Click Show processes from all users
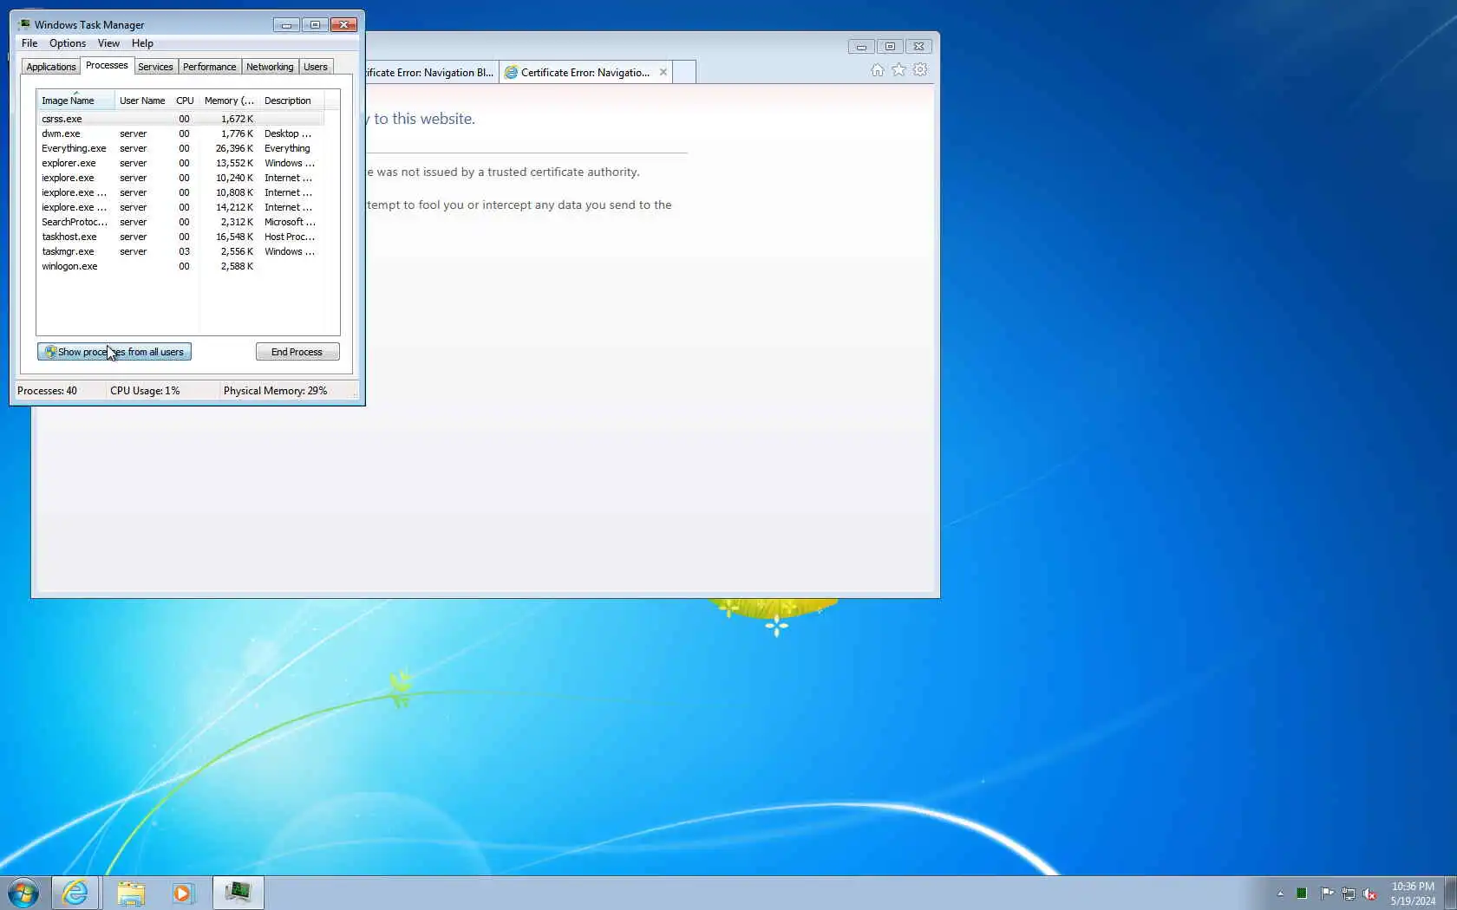The width and height of the screenshot is (1457, 910). [114, 352]
